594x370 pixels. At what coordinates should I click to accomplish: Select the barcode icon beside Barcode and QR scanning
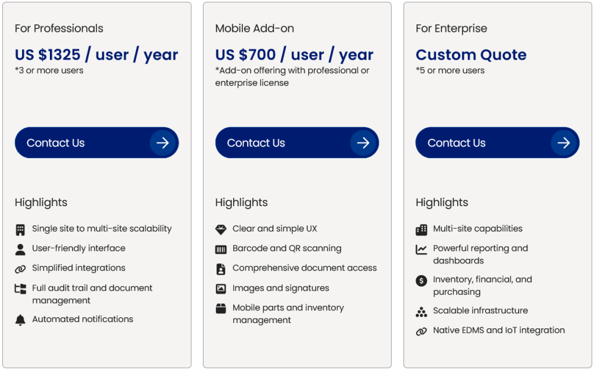(x=222, y=248)
